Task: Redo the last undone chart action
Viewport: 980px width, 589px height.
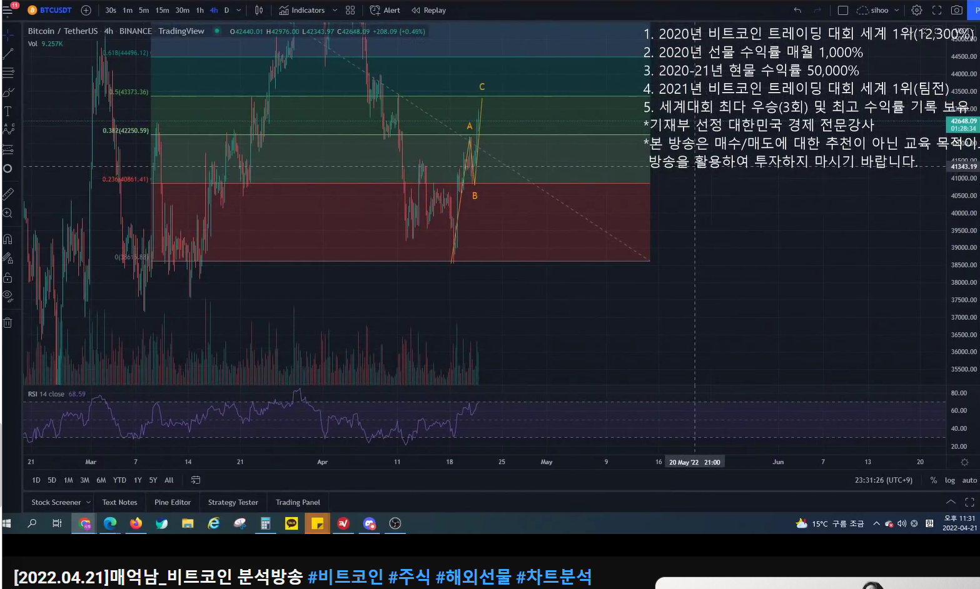Action: (x=817, y=10)
